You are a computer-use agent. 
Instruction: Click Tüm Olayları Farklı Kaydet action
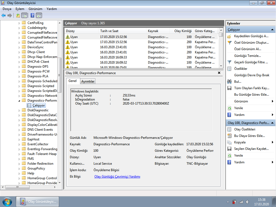point(251,88)
